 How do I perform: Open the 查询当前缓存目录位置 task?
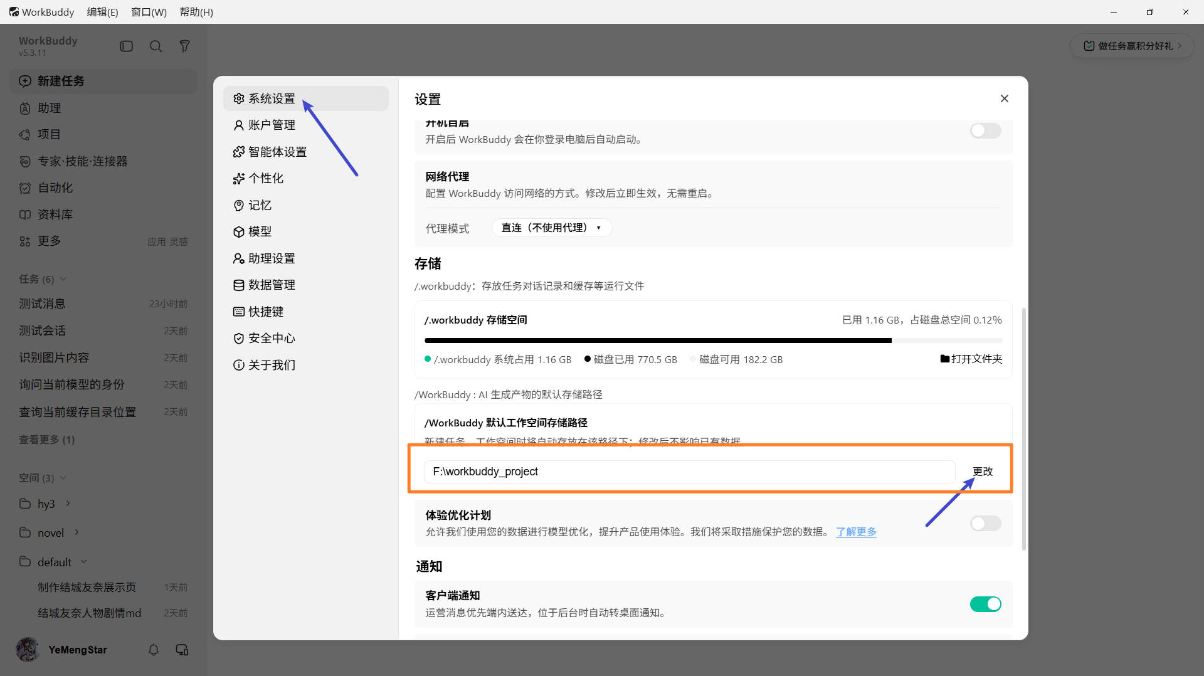coord(103,411)
